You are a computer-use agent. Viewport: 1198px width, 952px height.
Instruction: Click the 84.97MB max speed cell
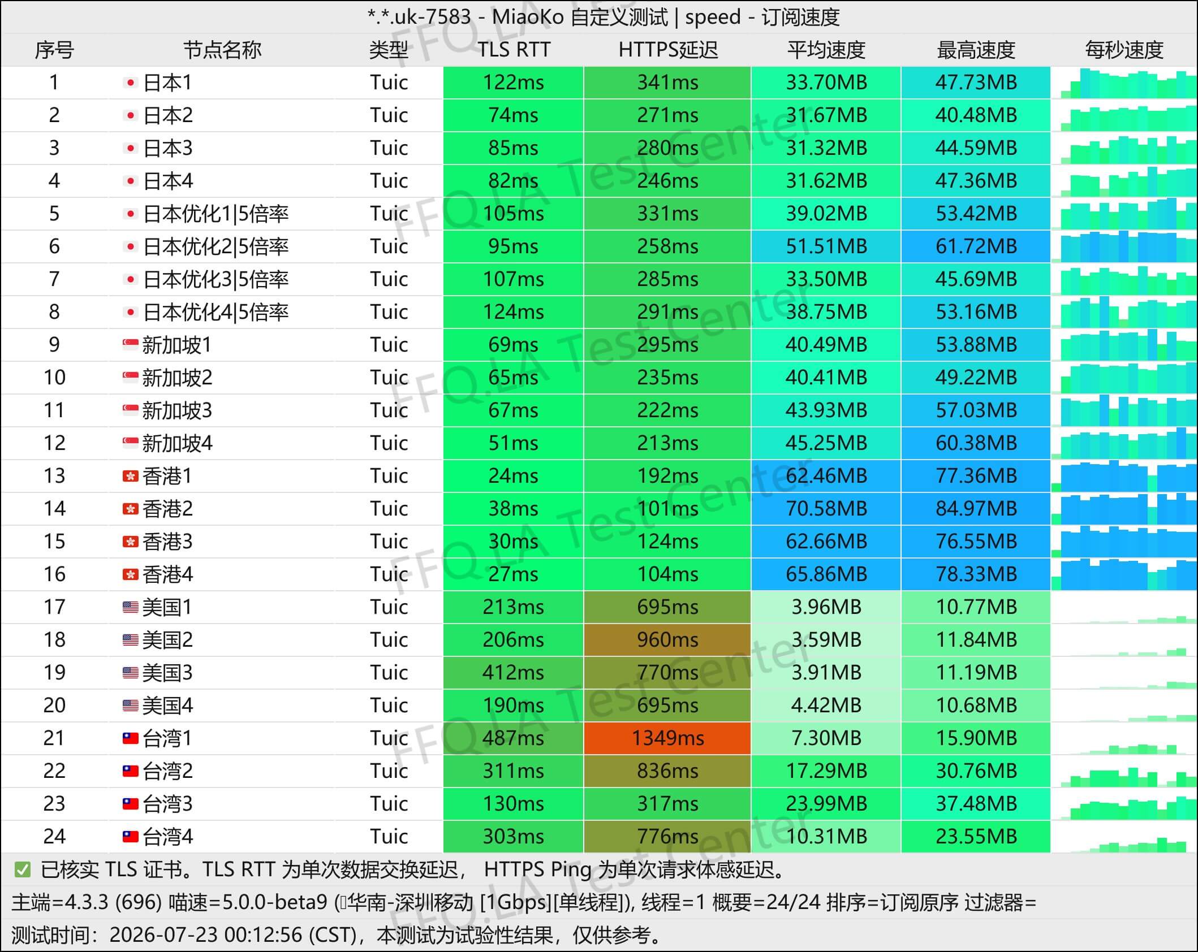tap(976, 509)
